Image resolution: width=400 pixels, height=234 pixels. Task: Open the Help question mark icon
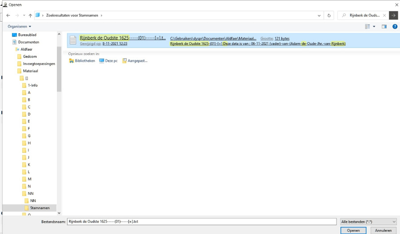[395, 27]
